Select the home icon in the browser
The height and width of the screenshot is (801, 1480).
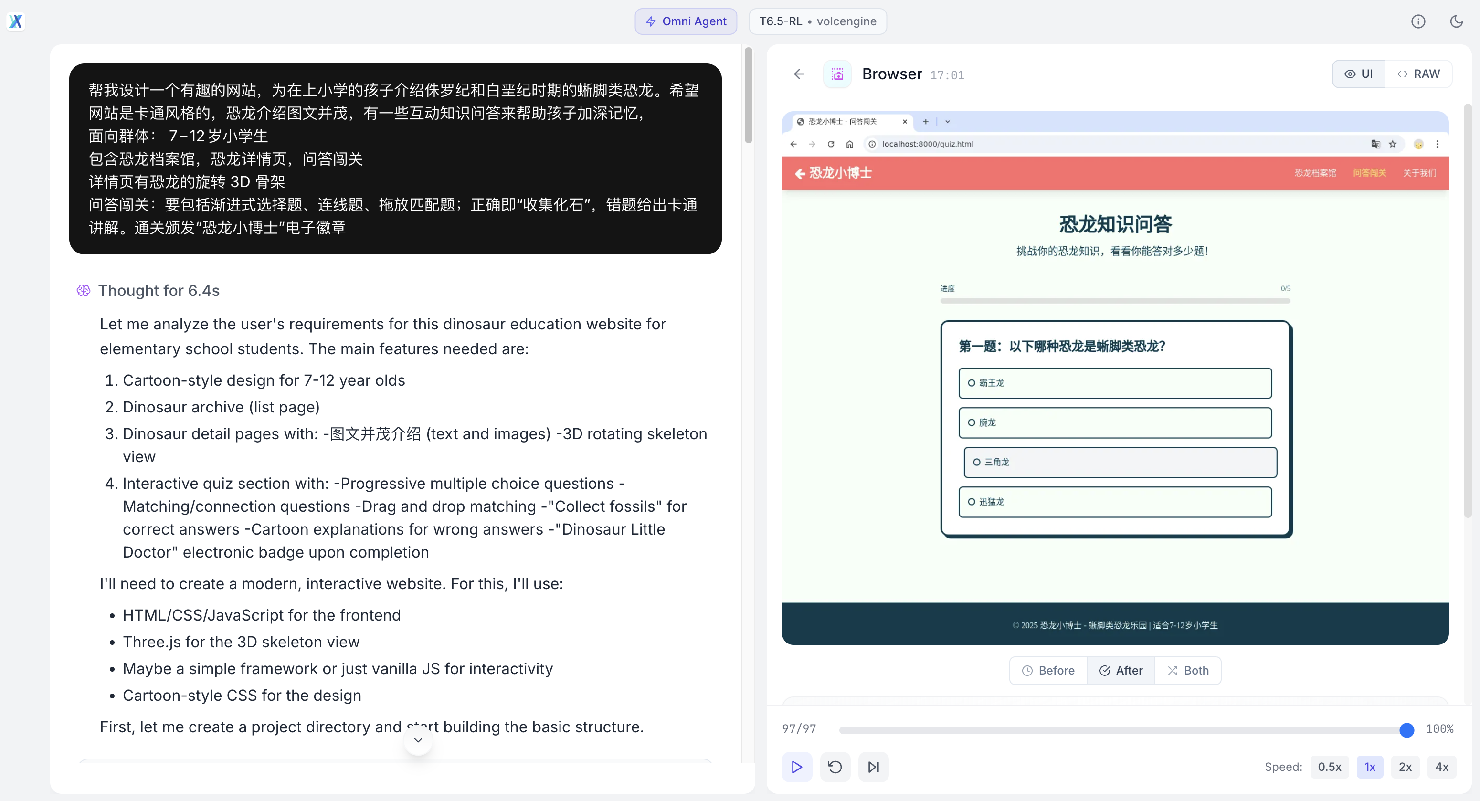[x=849, y=144]
